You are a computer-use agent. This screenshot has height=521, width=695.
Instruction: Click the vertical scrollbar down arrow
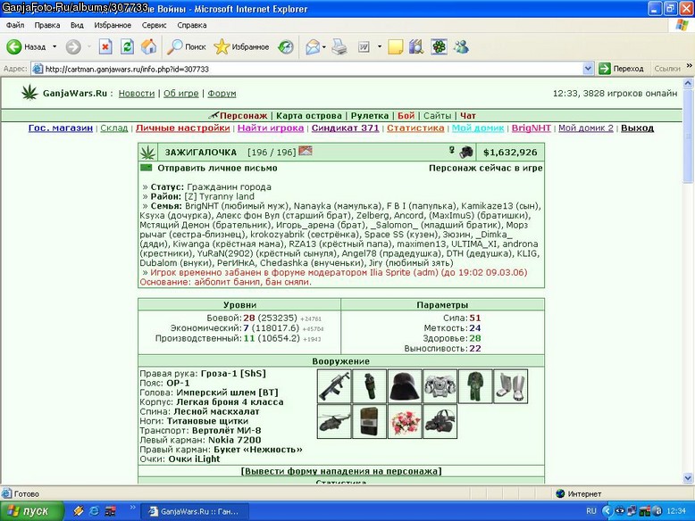click(x=688, y=478)
